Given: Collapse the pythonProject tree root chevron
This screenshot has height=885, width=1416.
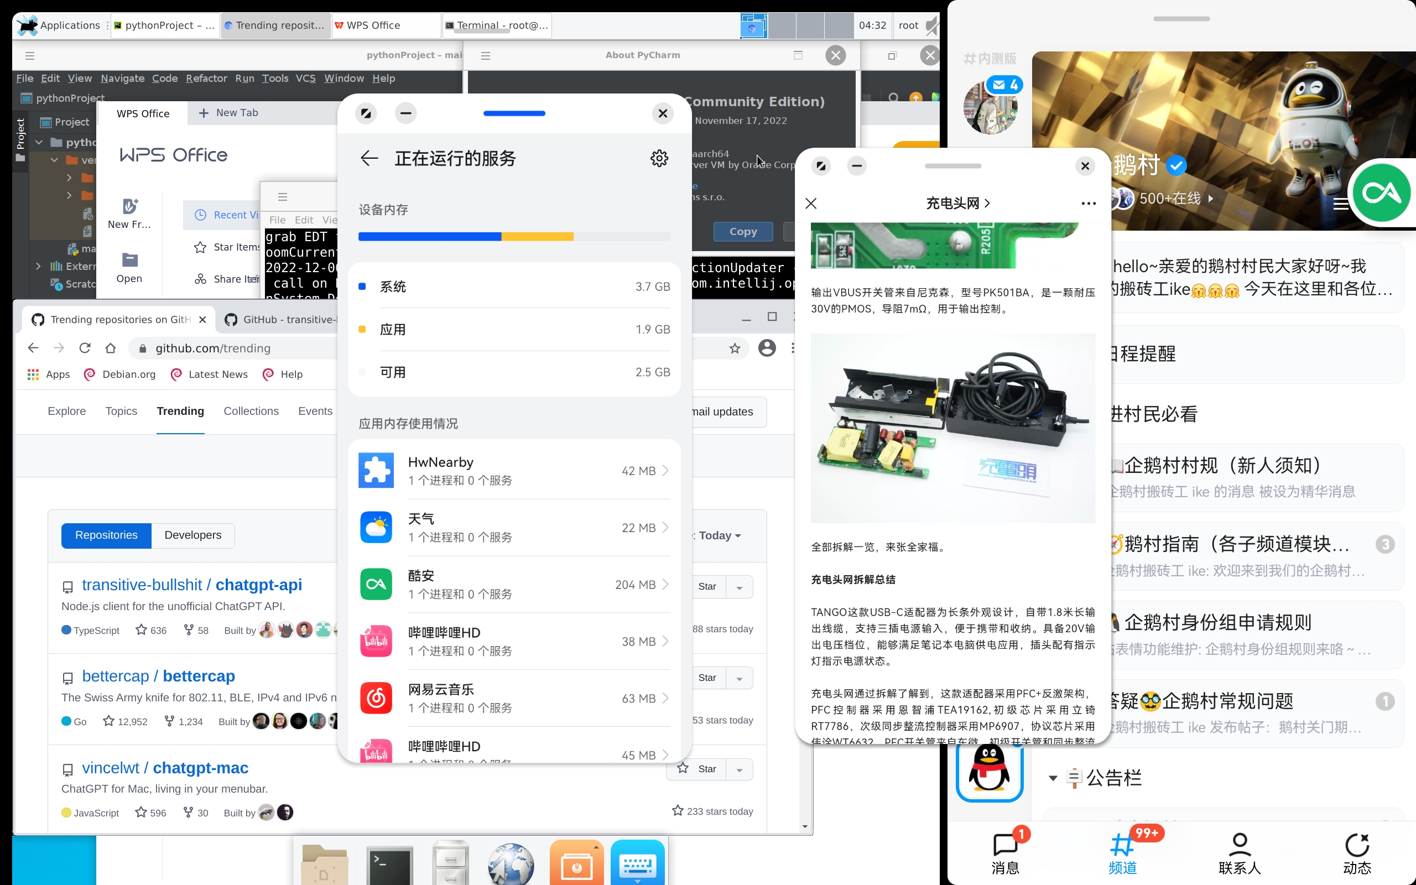Looking at the screenshot, I should tap(39, 142).
